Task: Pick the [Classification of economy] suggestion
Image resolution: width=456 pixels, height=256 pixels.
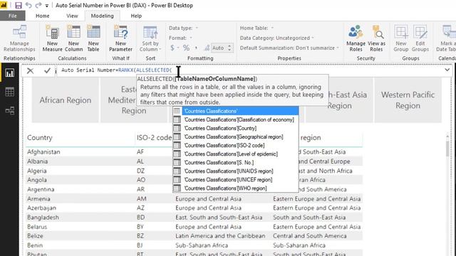Action: coord(236,119)
